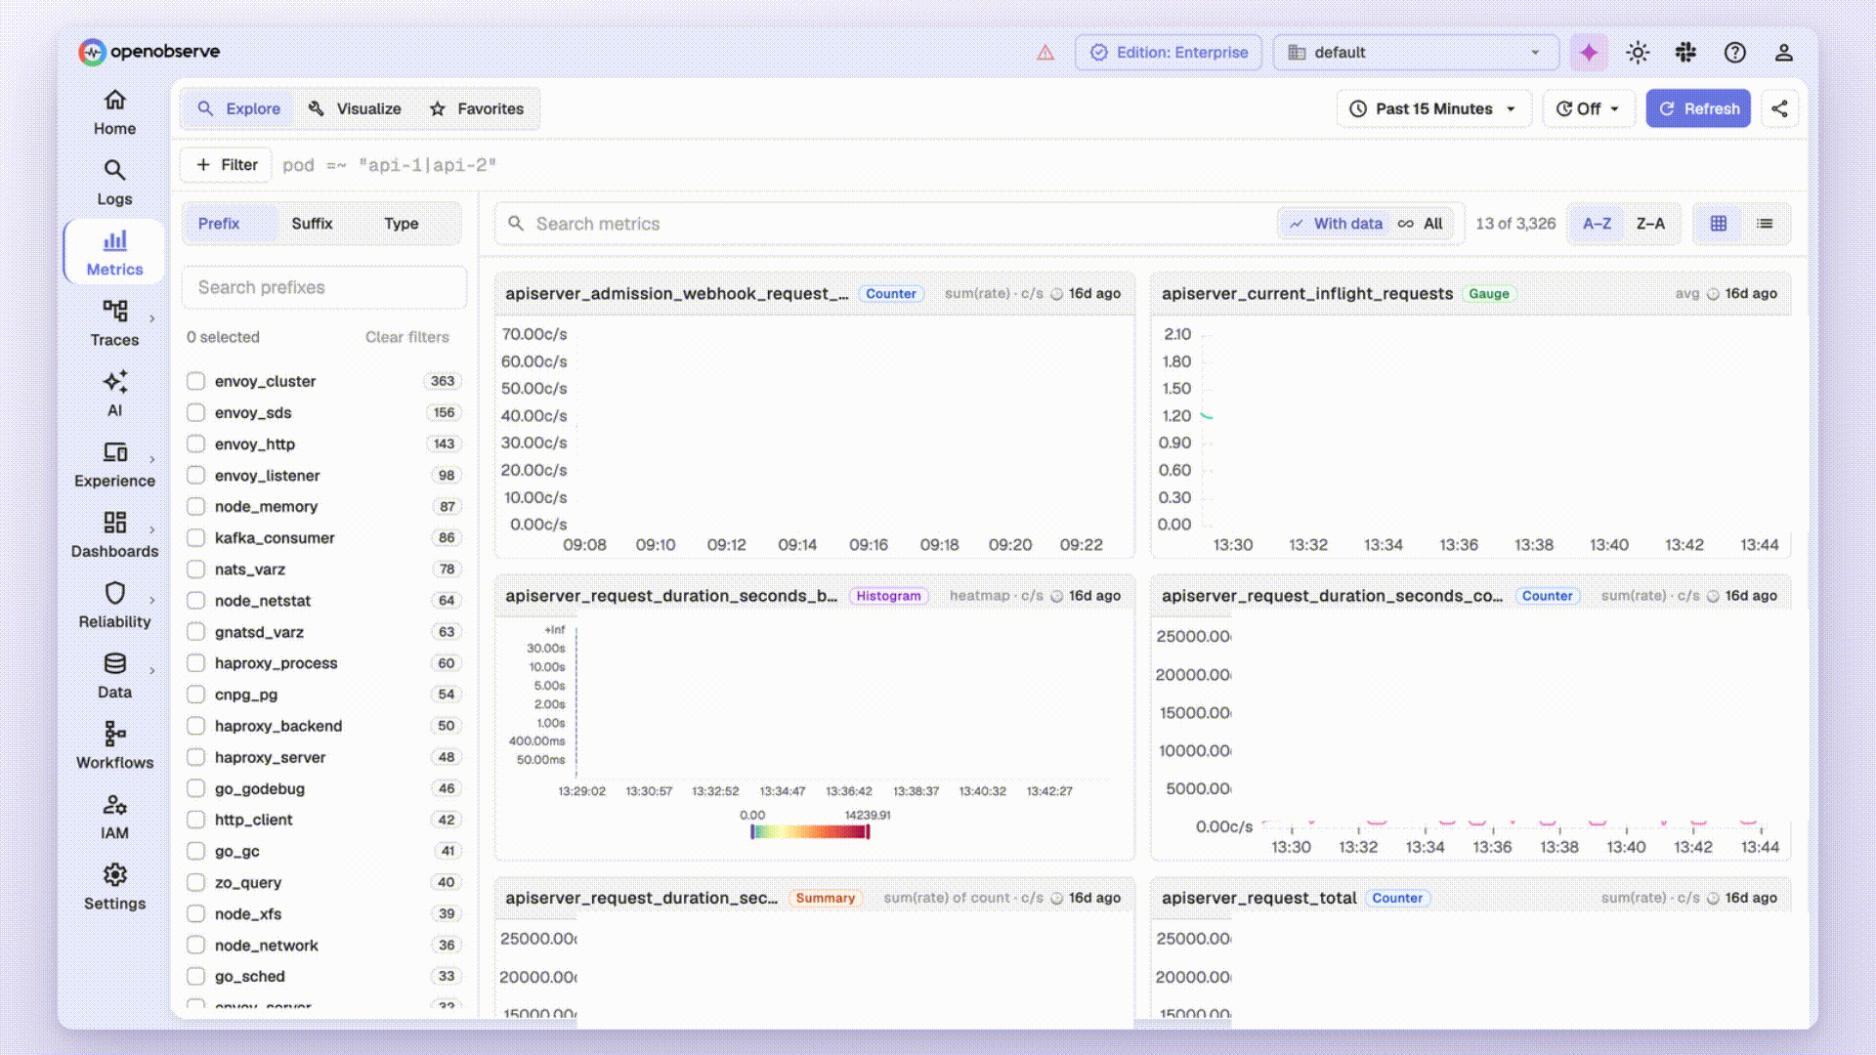The image size is (1876, 1055).
Task: Open the Home section in sidebar
Action: (114, 112)
